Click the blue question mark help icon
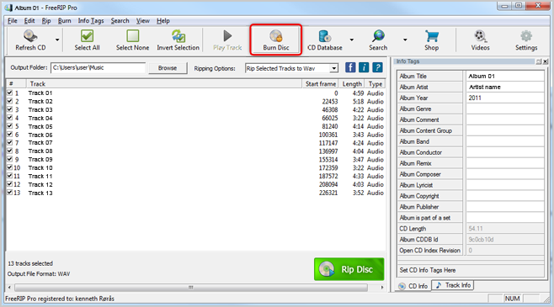This screenshot has width=554, height=307. [x=377, y=67]
